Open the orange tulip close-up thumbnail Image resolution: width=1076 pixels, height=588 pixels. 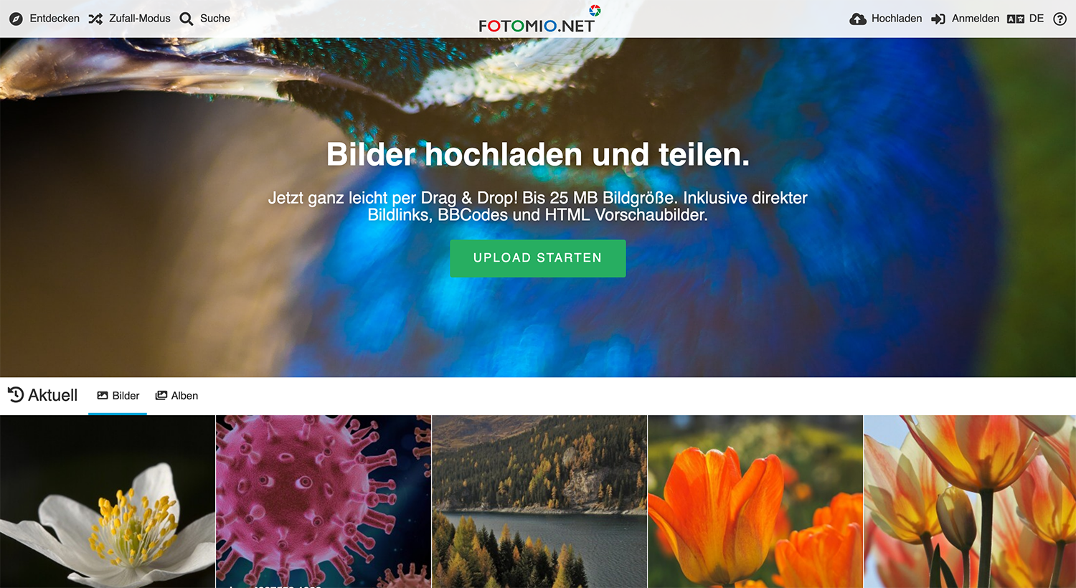pyautogui.click(x=755, y=501)
